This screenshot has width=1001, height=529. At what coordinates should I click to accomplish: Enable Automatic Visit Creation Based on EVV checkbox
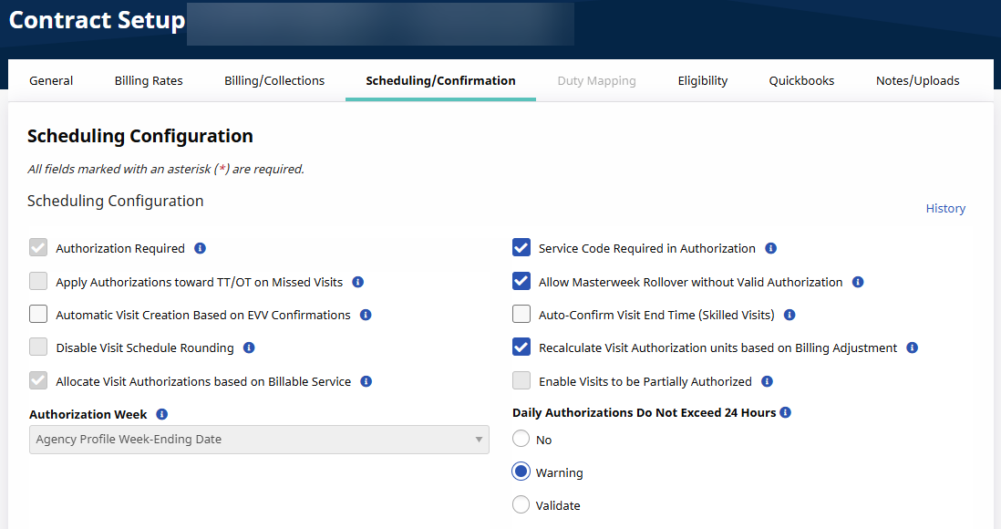(38, 315)
